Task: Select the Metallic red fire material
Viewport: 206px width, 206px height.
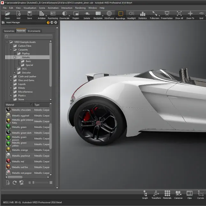Action: click(20, 167)
